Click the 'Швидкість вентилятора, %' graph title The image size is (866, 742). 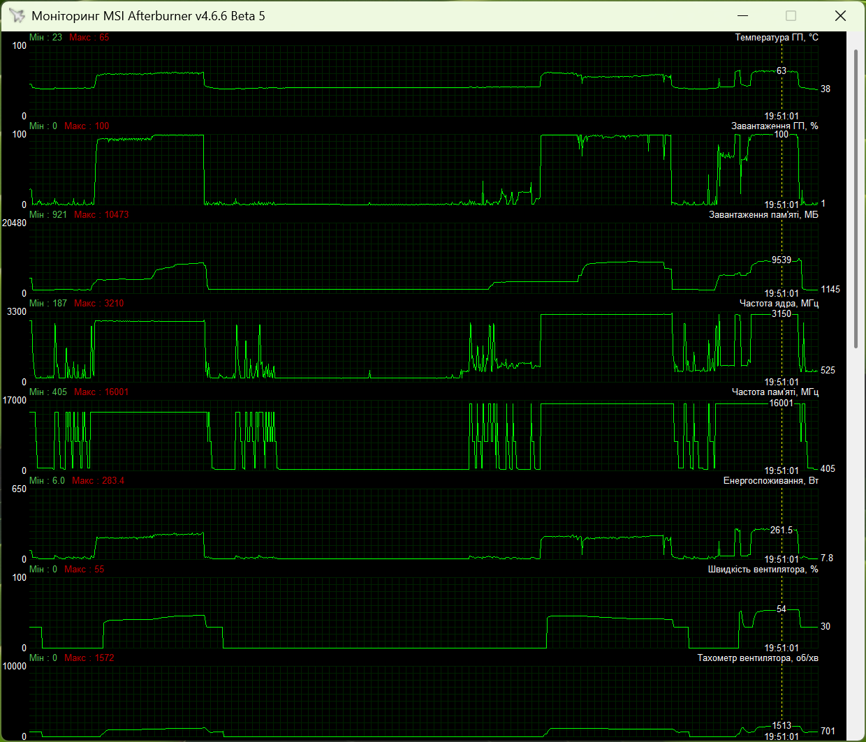[763, 570]
